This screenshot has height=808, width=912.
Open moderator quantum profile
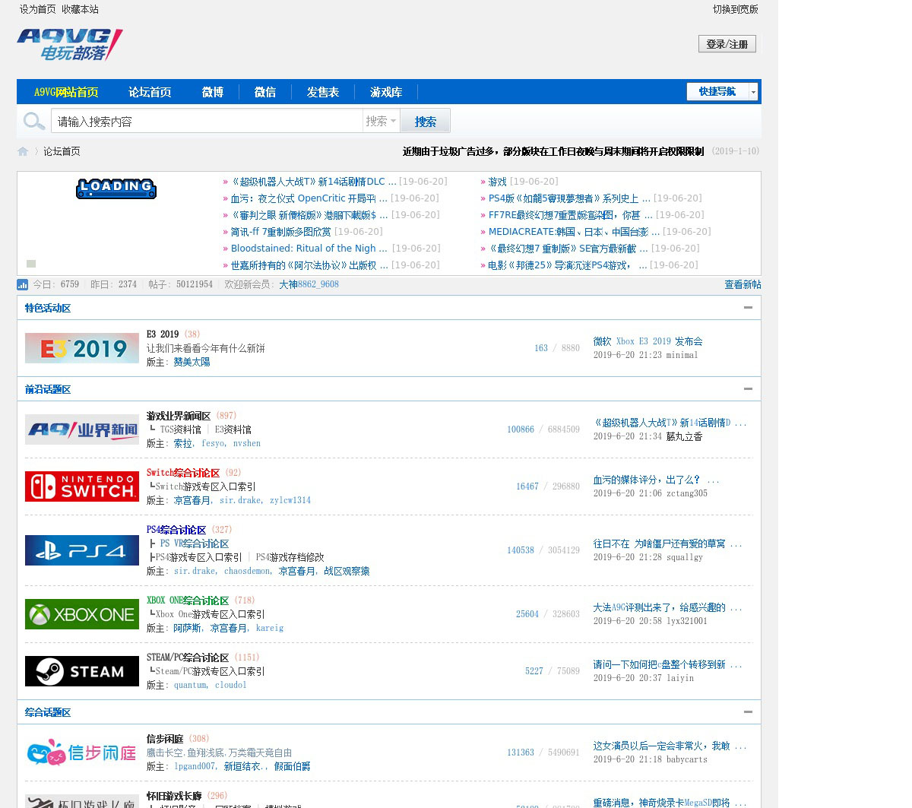190,685
